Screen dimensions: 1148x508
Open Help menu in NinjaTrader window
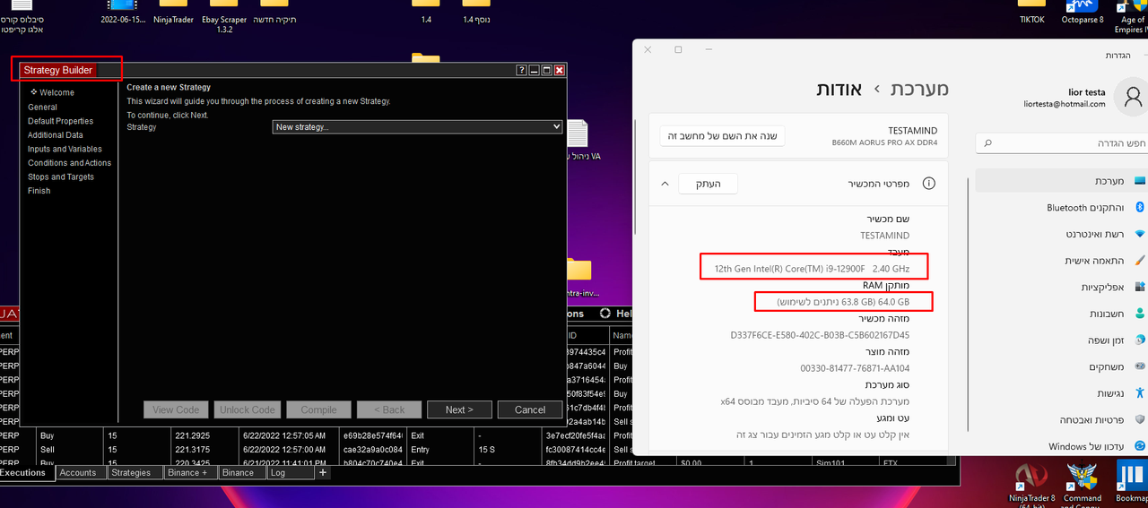pos(617,314)
